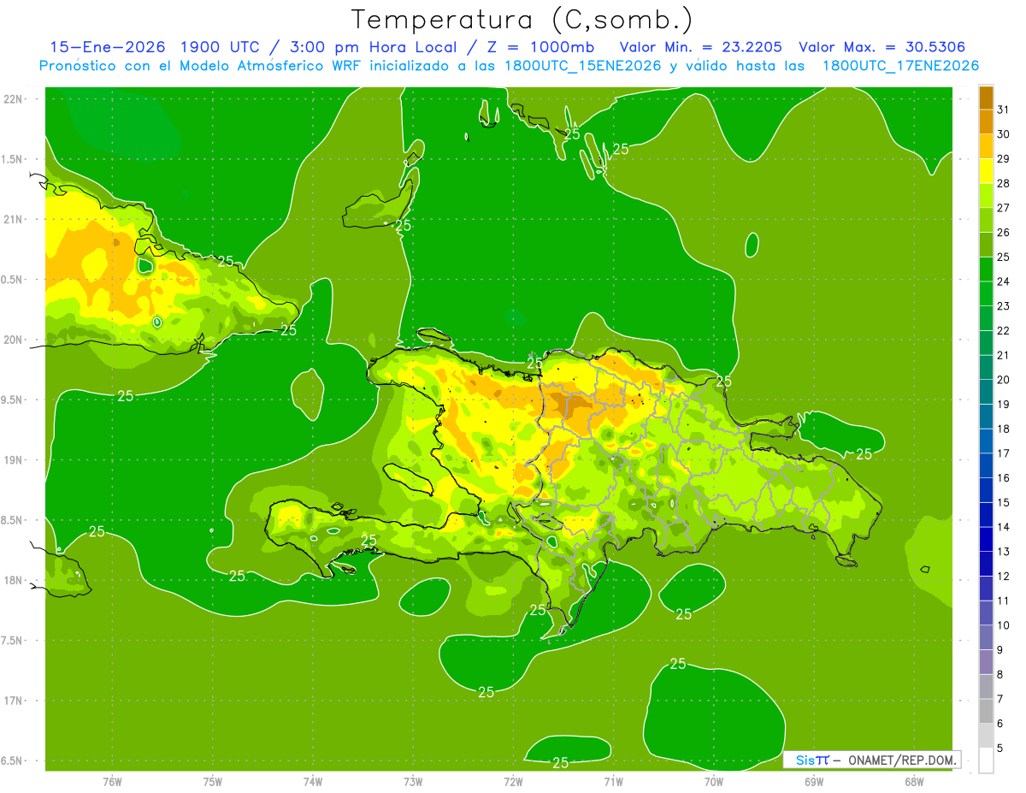1026x793 pixels.
Task: Click the '16' color bar label
Action: pos(1004,478)
